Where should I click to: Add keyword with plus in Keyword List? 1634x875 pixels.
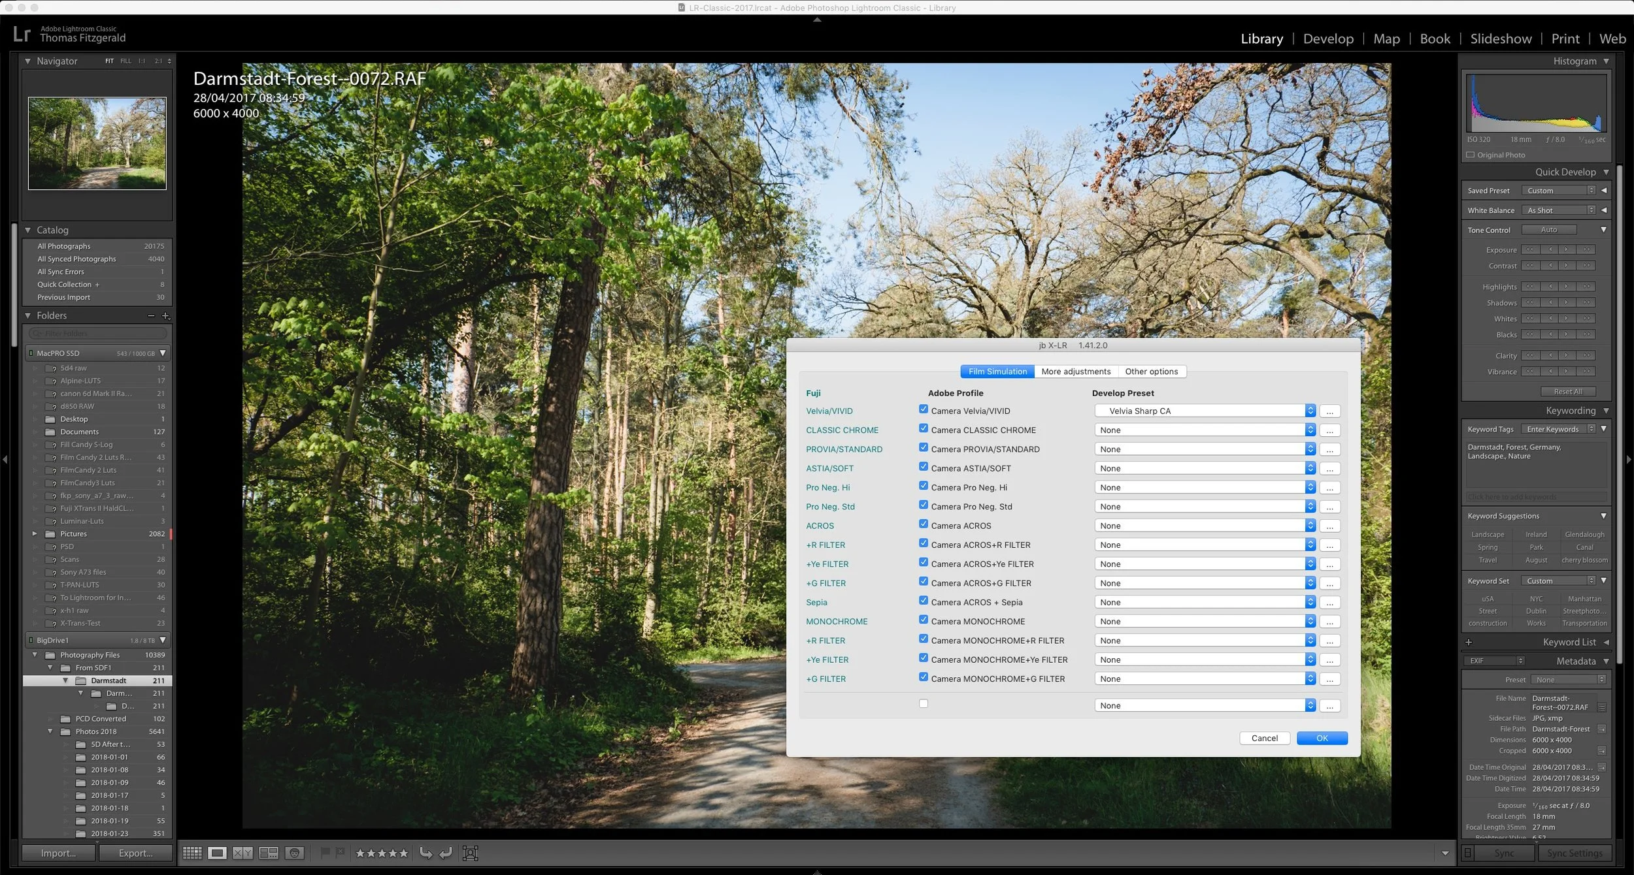pyautogui.click(x=1469, y=643)
